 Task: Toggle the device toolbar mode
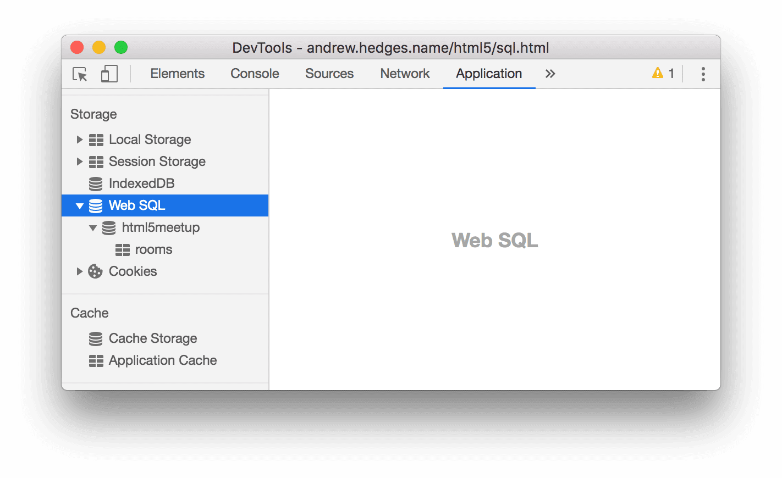tap(109, 73)
